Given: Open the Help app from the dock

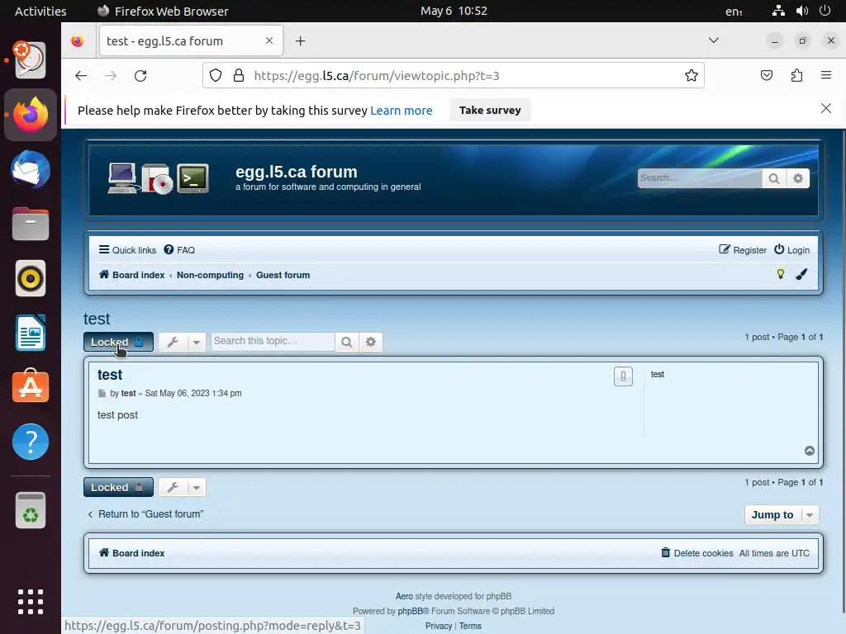Looking at the screenshot, I should point(31,442).
